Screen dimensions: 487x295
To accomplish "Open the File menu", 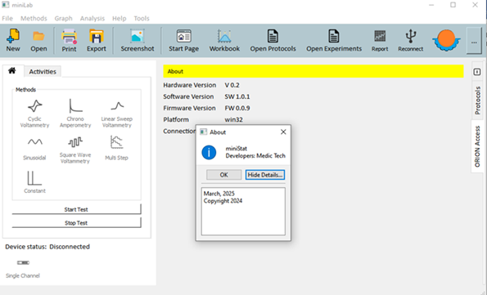I will 7,18.
